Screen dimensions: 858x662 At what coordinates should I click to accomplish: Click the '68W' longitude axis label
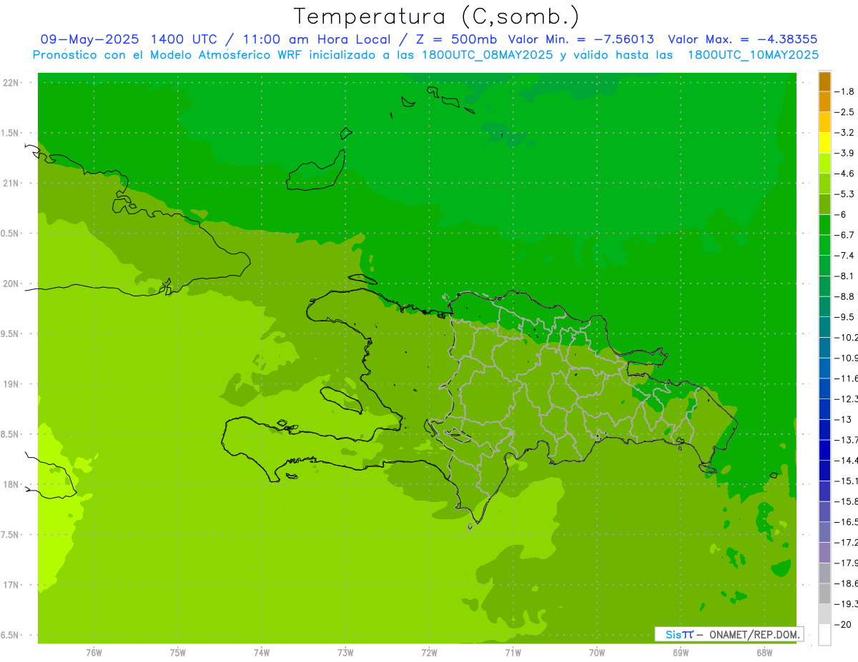point(764,653)
